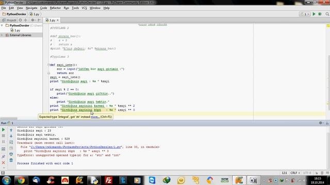
Task: Click 1.py breadcrumb in navigation bar
Action: point(35,14)
